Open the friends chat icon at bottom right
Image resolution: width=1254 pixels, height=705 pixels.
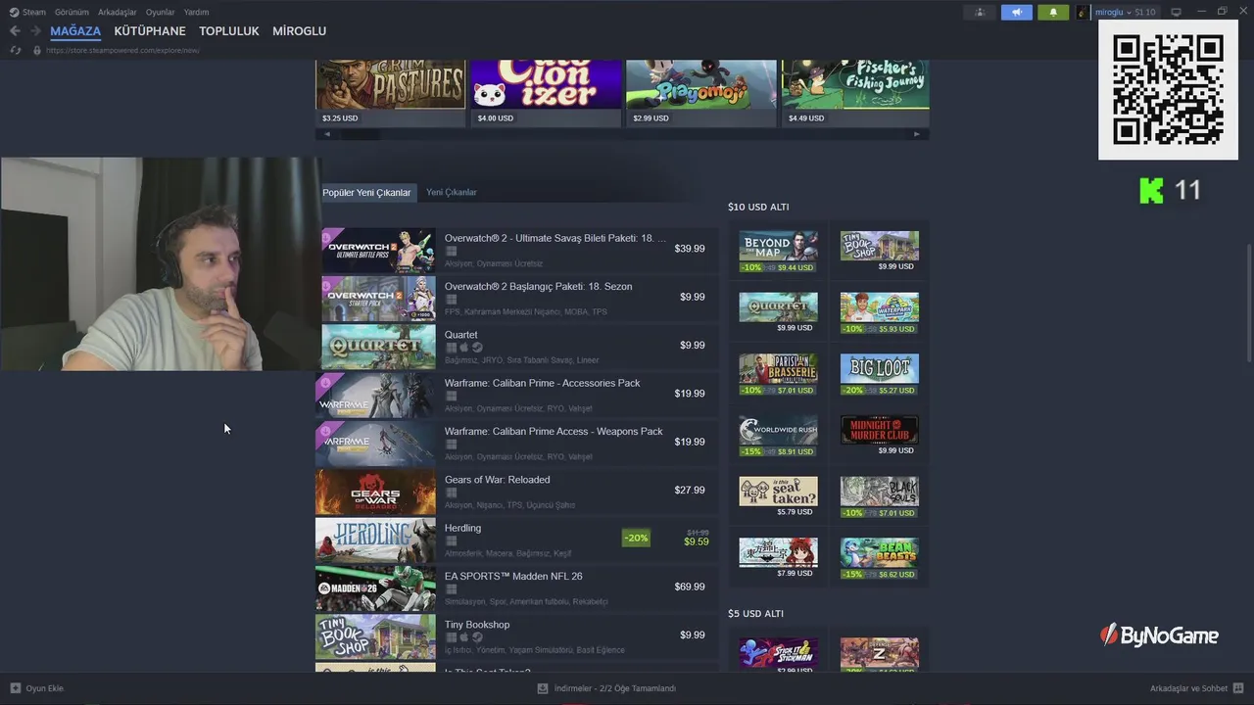[1238, 688]
